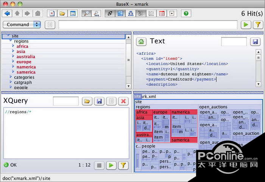Screen dimensions: 265x182
Task: Click Text panel scrollbar down arrow
Action: 259,84
